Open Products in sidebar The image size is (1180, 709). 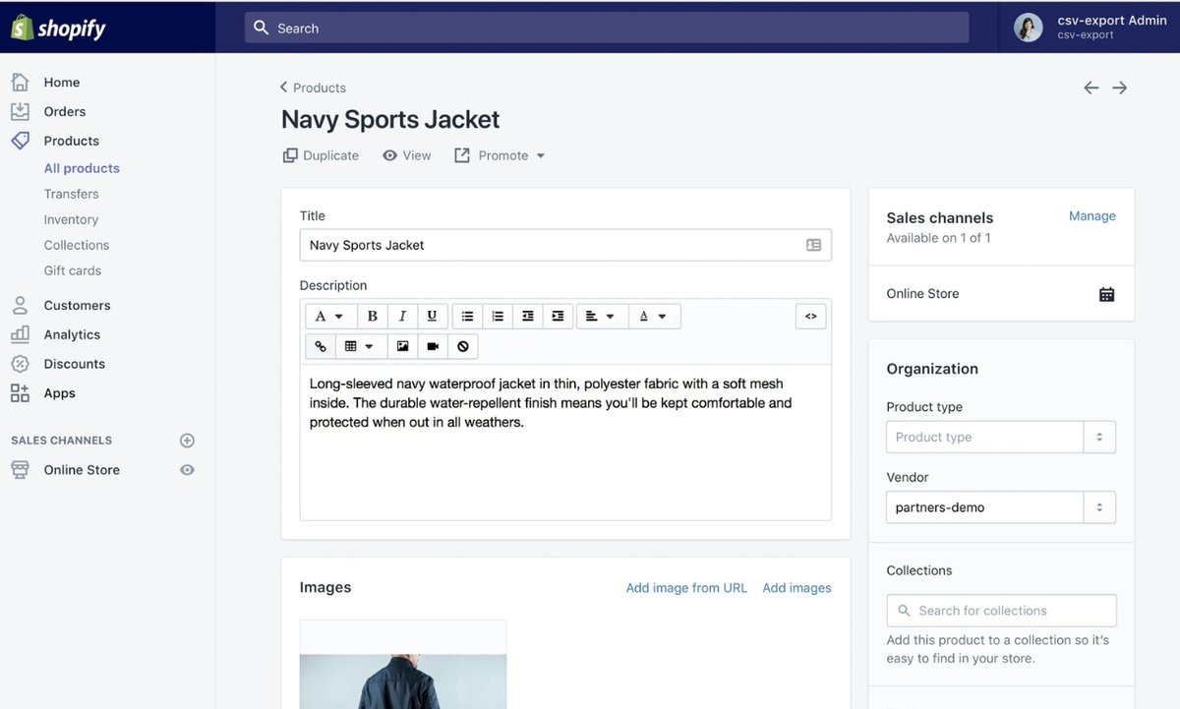click(x=71, y=141)
